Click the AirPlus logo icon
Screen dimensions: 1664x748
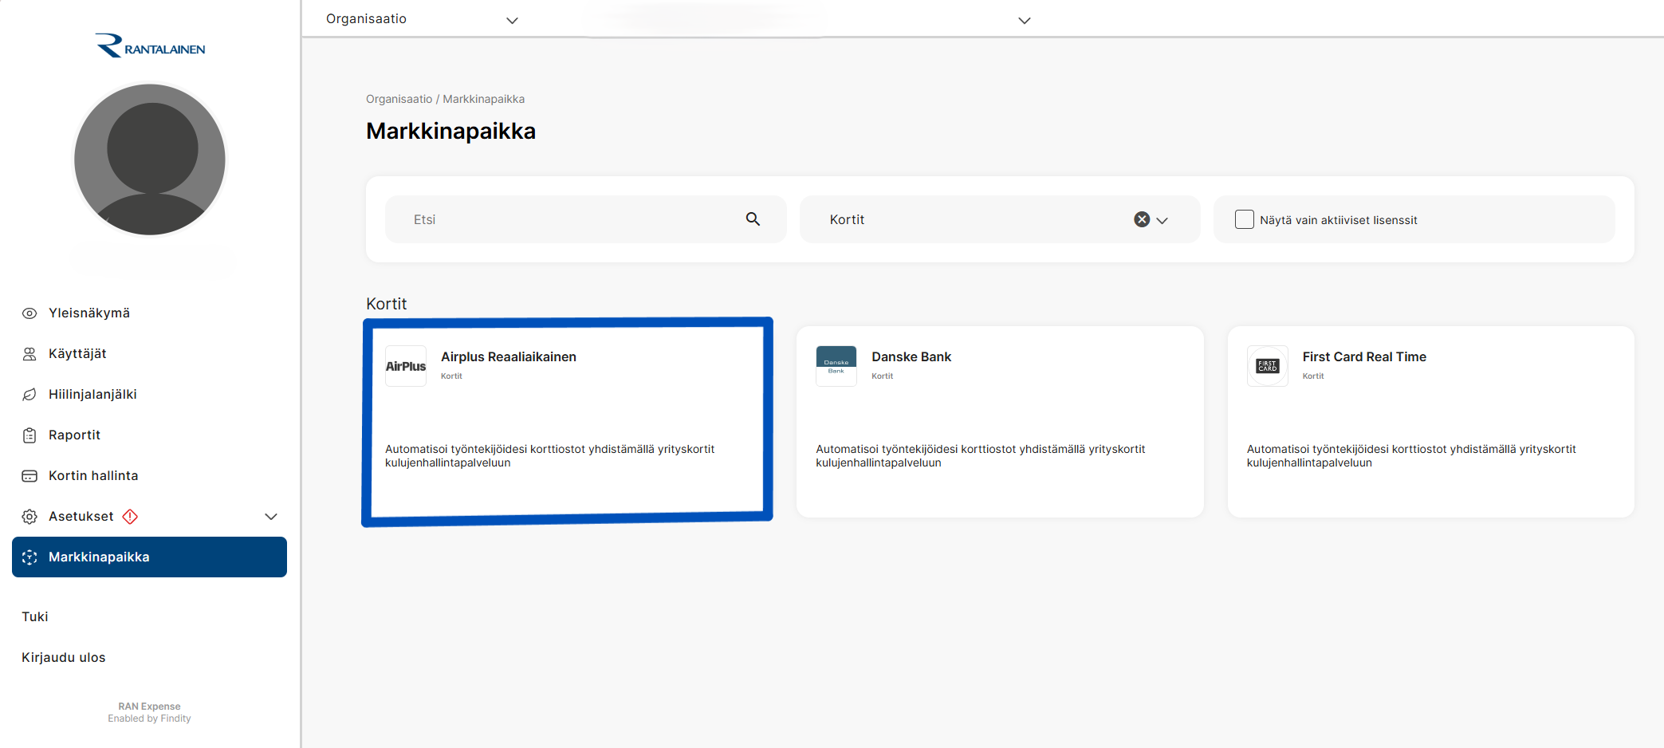coord(406,366)
